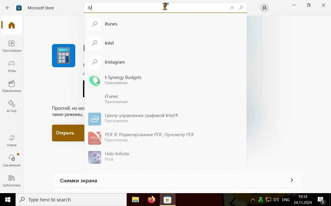Click the Microsoft Store taskbar icon
Screen dimensions: 331x206
[x=168, y=200]
